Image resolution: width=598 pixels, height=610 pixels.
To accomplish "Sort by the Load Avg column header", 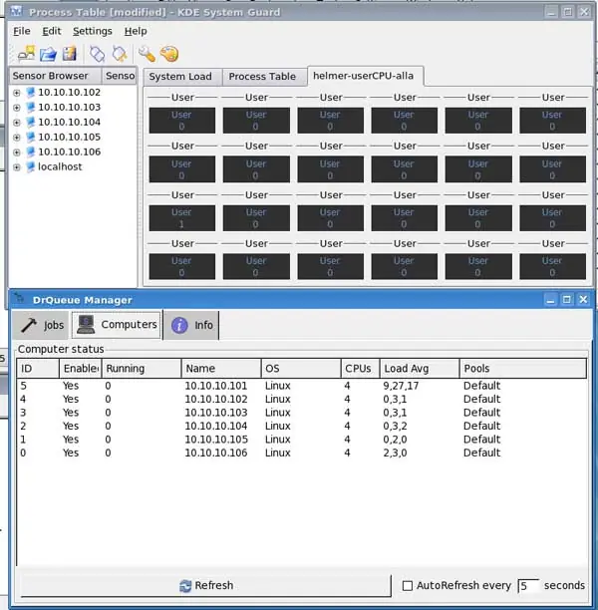I will [420, 368].
